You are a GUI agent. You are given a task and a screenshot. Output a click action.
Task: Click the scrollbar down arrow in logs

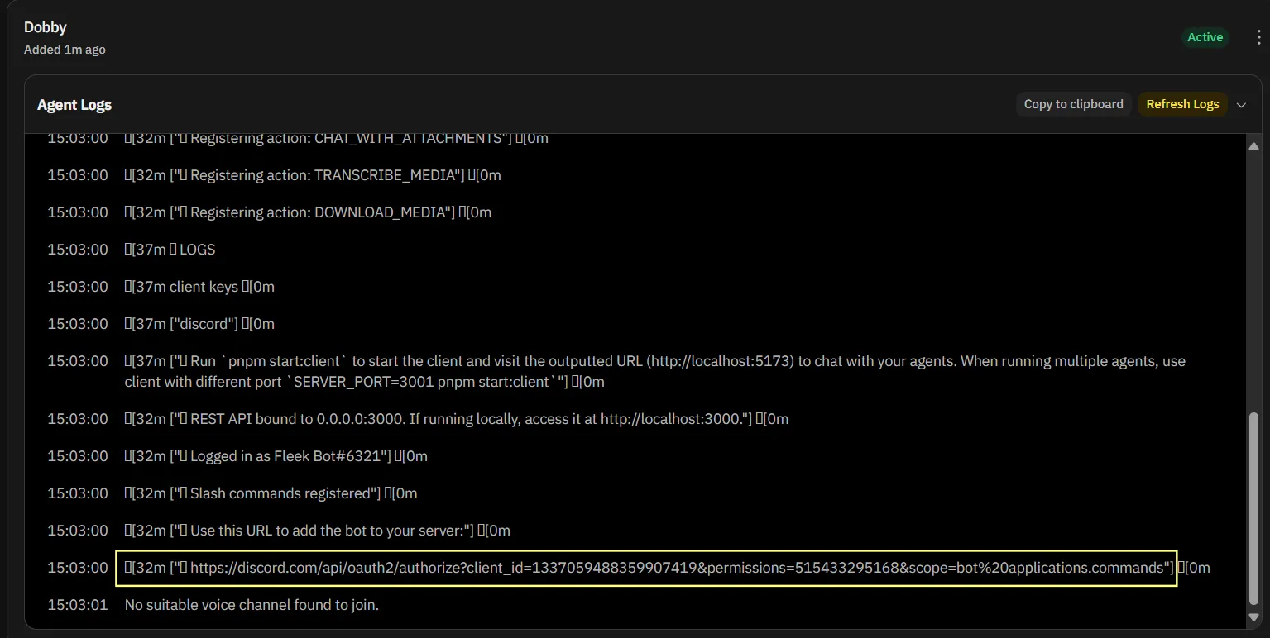click(x=1253, y=617)
